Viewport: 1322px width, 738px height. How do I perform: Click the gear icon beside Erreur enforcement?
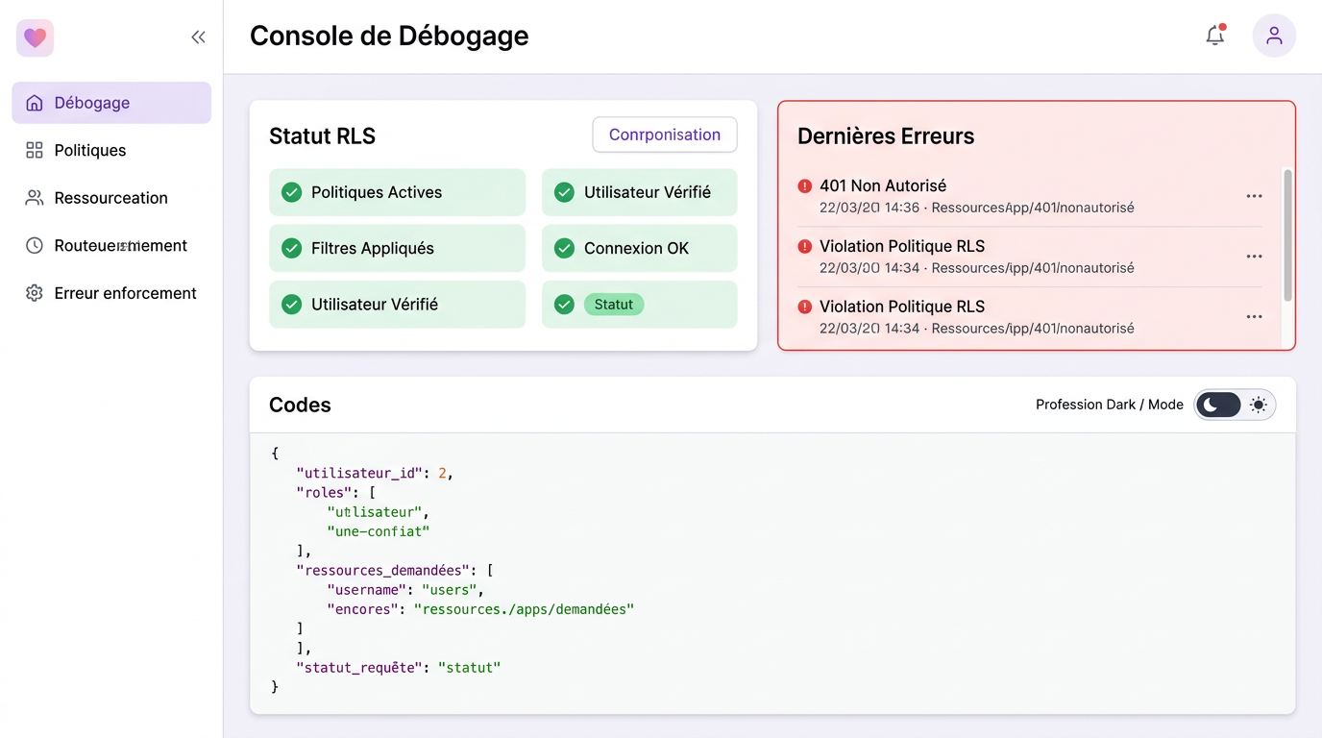click(35, 293)
